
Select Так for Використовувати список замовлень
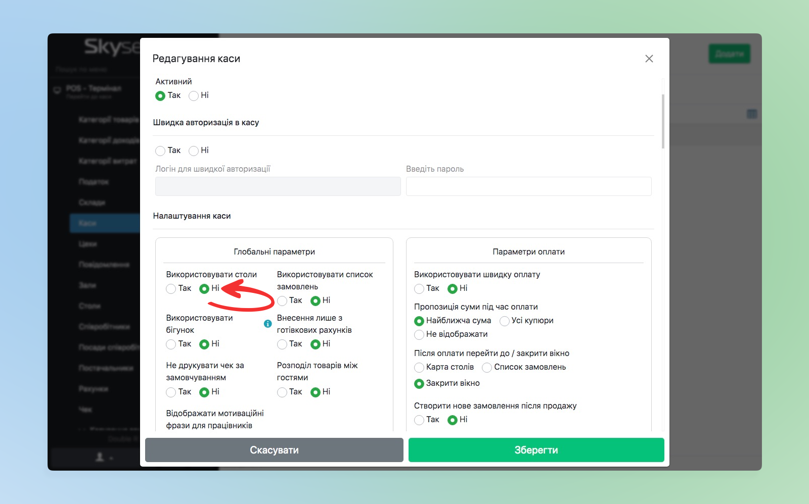[282, 301]
